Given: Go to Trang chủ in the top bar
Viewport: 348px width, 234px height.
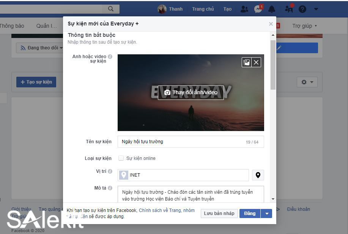Looking at the screenshot, I should (x=203, y=9).
